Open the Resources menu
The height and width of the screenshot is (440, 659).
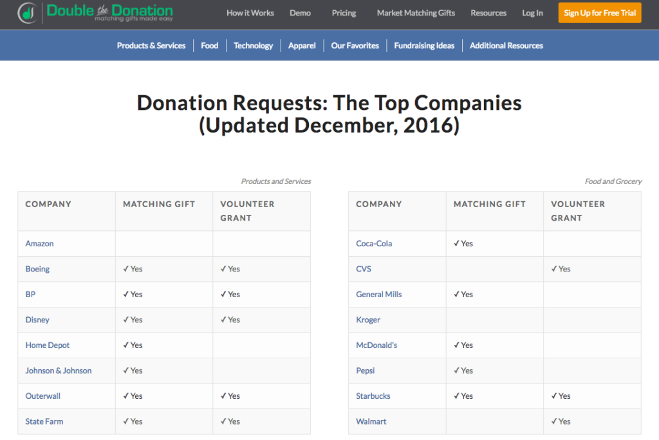488,12
